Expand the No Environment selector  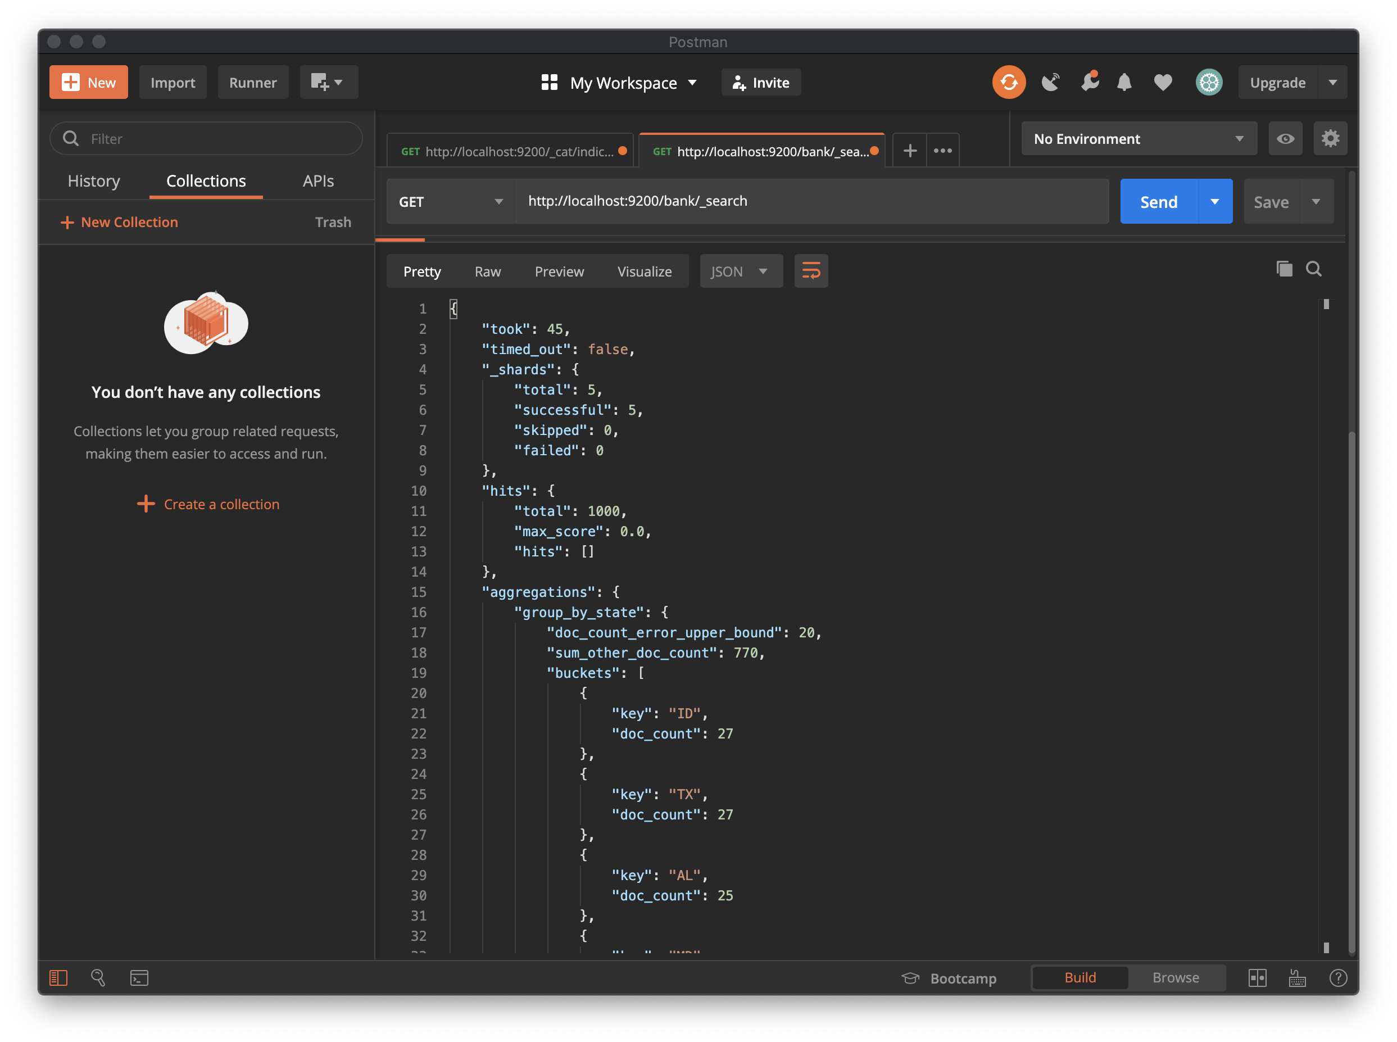pyautogui.click(x=1139, y=139)
